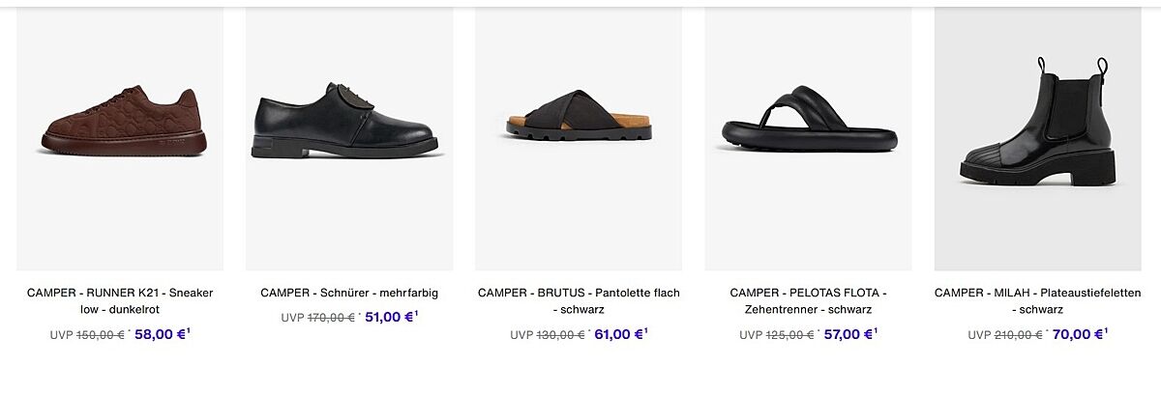Click the crossed-out UVP 150,00 € price
Screen dimensions: 1161x394
pos(101,335)
